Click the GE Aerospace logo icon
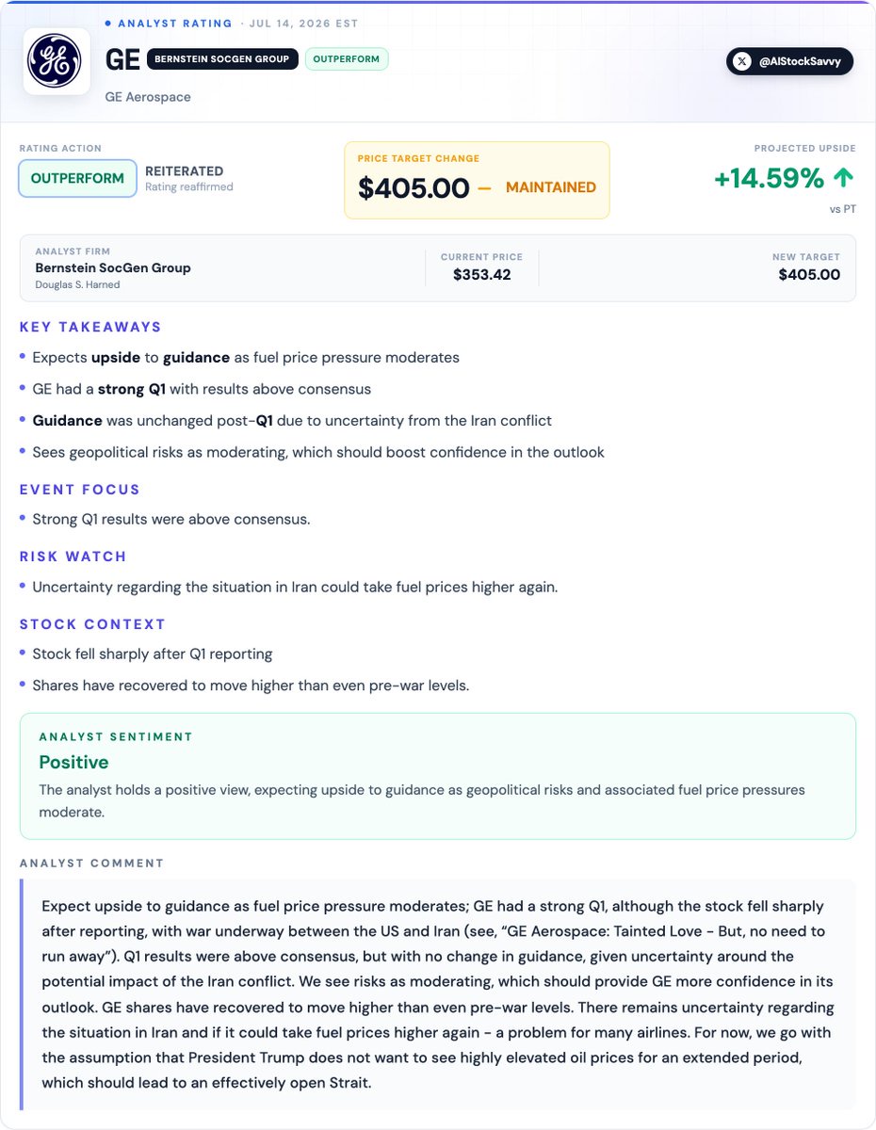This screenshot has width=876, height=1130. [x=57, y=61]
